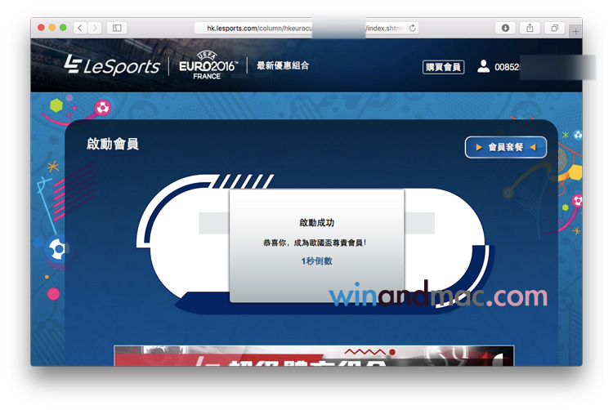Open the Safari downloads button
613x410 pixels.
(505, 28)
